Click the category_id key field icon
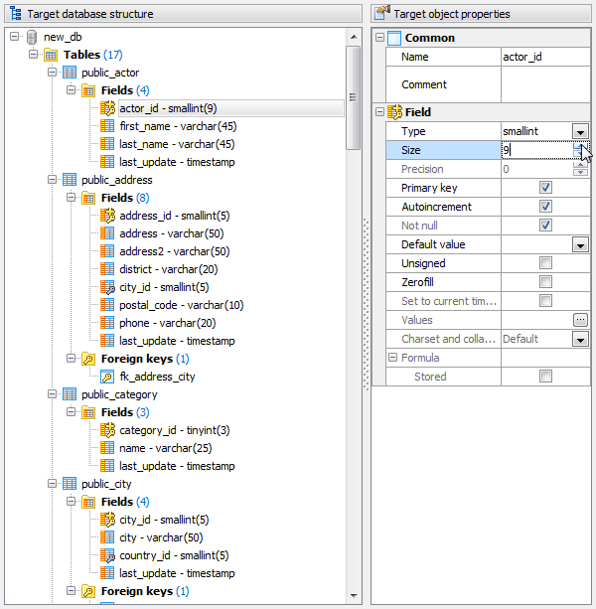Image resolution: width=596 pixels, height=609 pixels. click(107, 430)
